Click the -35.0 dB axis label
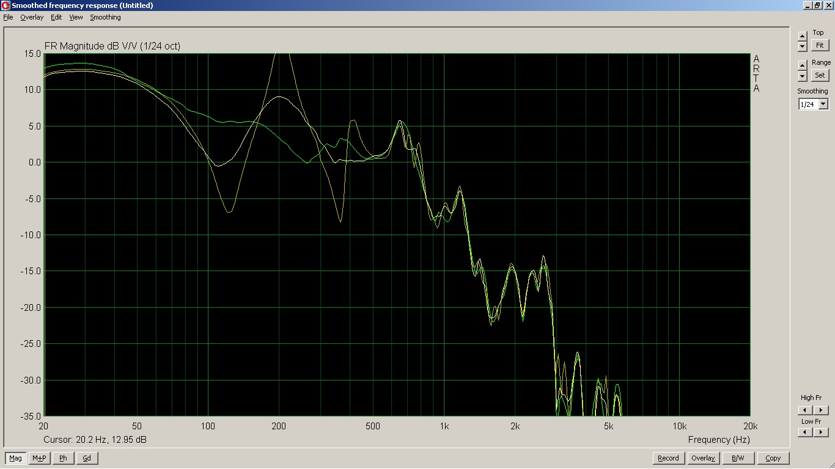 (32, 416)
